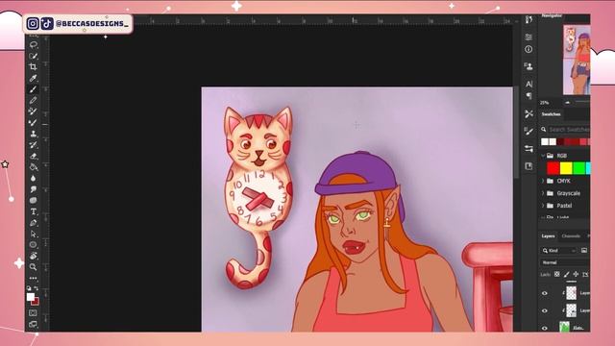Select the Ellipse shape tool
The image size is (615, 346).
[x=34, y=245]
